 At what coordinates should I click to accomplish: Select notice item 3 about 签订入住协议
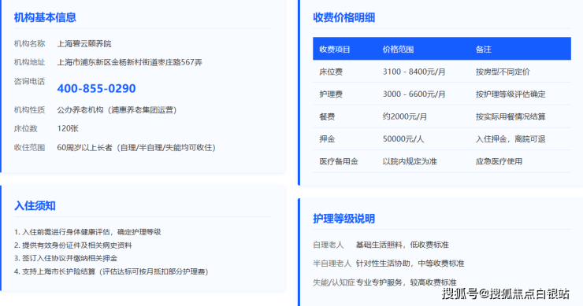[66, 258]
